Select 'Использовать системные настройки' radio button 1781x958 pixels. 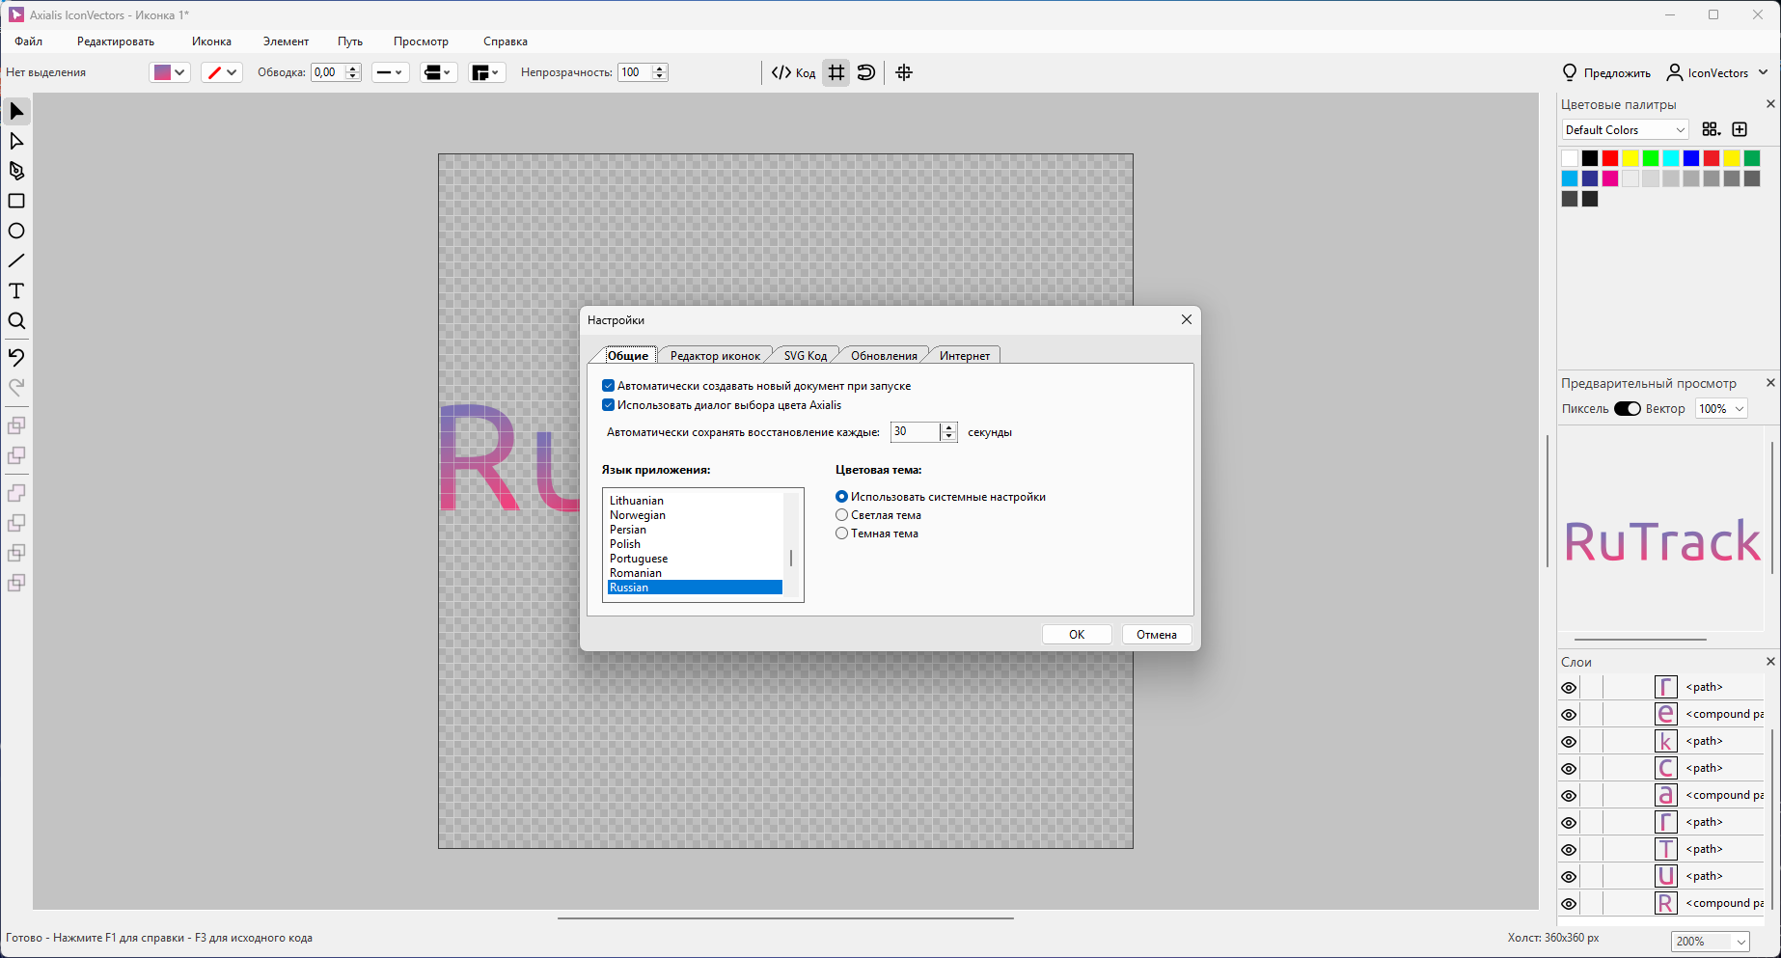pyautogui.click(x=841, y=497)
